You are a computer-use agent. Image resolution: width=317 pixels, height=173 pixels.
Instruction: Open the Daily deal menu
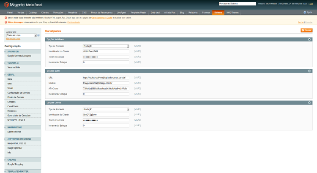pos(155,13)
